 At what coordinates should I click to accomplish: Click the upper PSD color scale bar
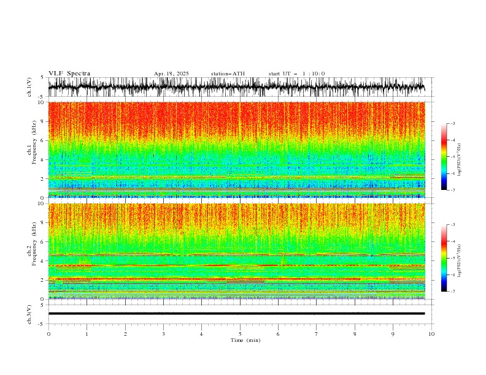pos(444,157)
